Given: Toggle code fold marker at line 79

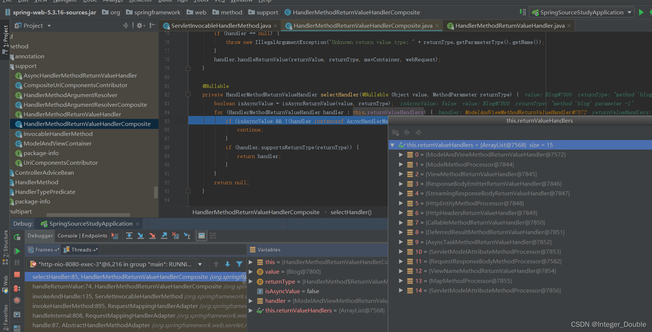Looking at the screenshot, I should [x=188, y=68].
